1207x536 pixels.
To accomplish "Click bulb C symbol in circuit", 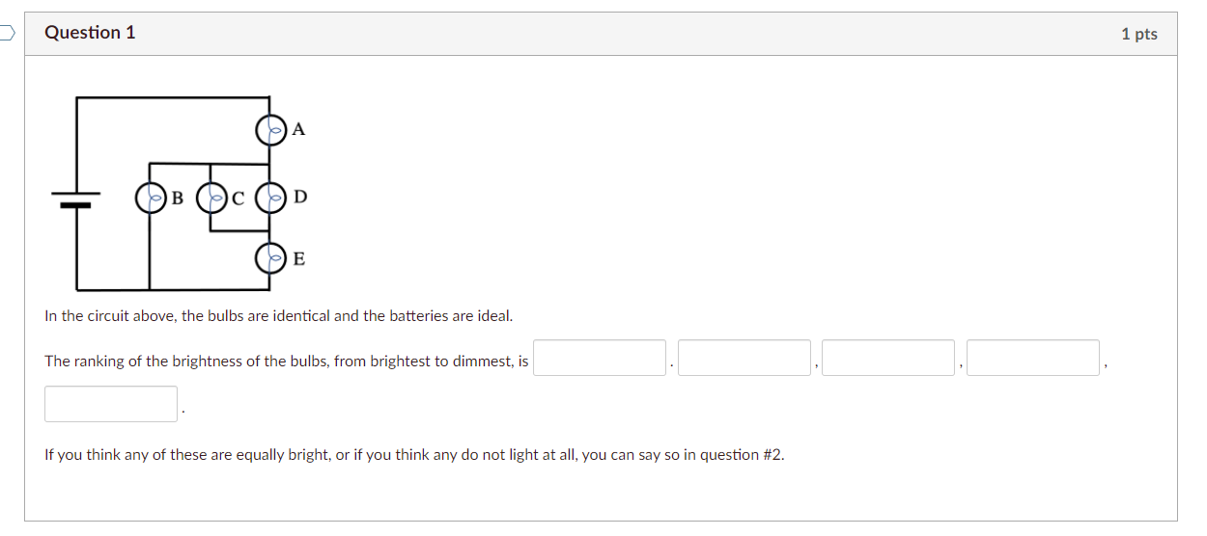I will click(x=212, y=199).
